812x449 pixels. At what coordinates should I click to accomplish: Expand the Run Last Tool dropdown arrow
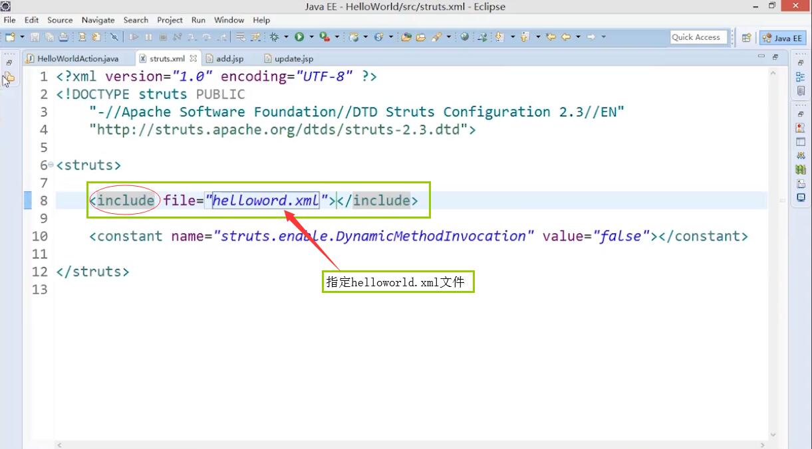[x=337, y=37]
